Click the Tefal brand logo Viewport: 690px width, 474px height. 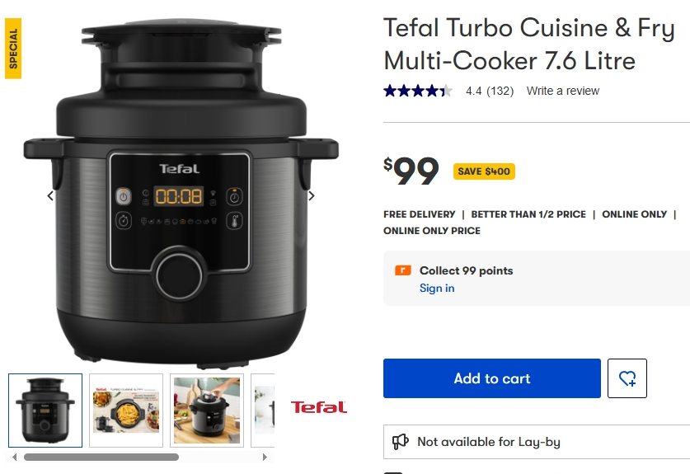(x=318, y=407)
